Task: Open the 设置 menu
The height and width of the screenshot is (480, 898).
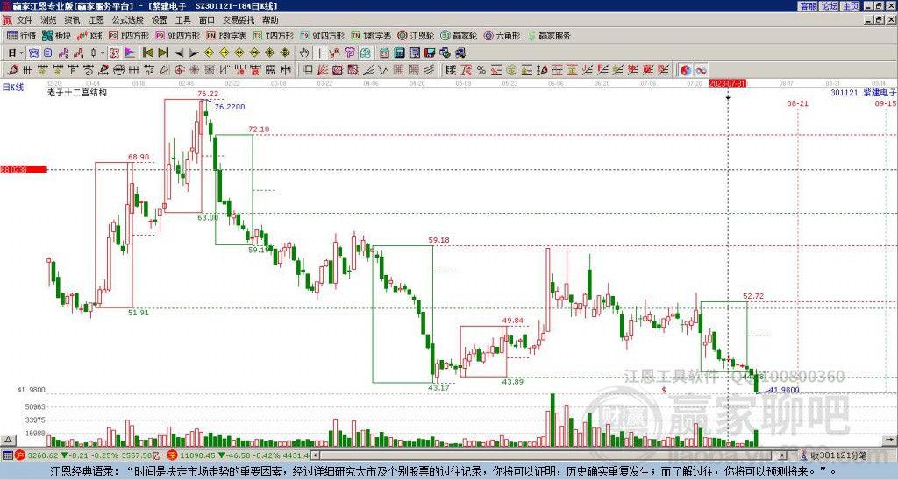Action: 160,20
